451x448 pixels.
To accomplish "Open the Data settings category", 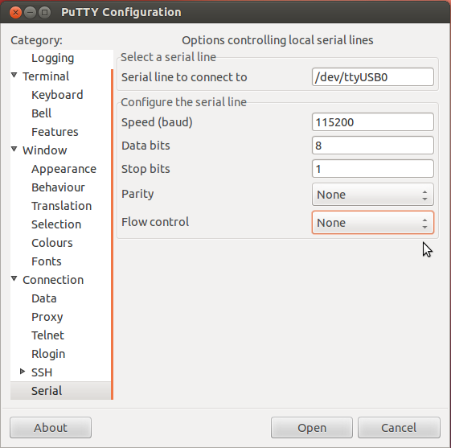I will [44, 298].
